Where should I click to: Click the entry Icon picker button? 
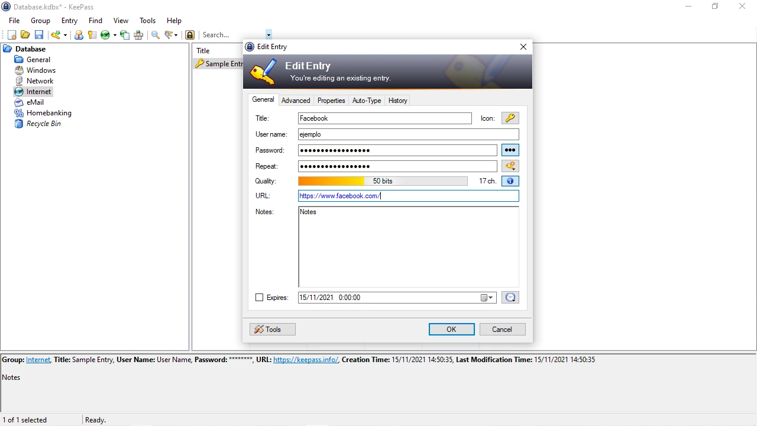click(x=510, y=118)
